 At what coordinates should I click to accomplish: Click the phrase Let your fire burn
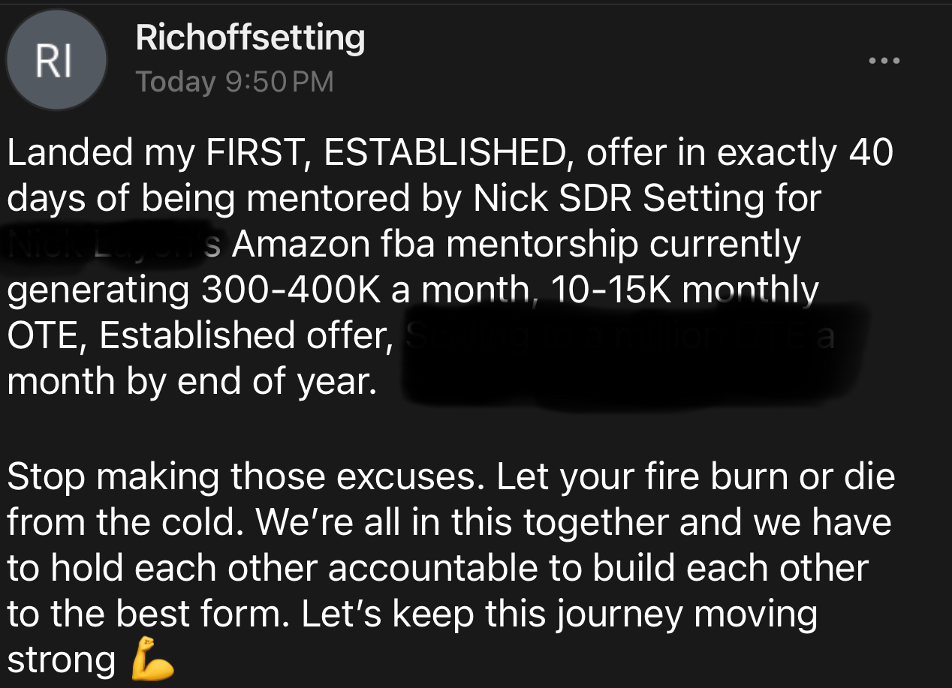pos(640,476)
